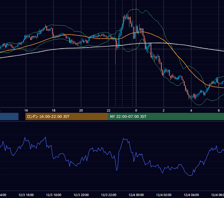The image size is (224, 198).
Task: Click the 12/4 00:00 time label
Action: point(136,195)
